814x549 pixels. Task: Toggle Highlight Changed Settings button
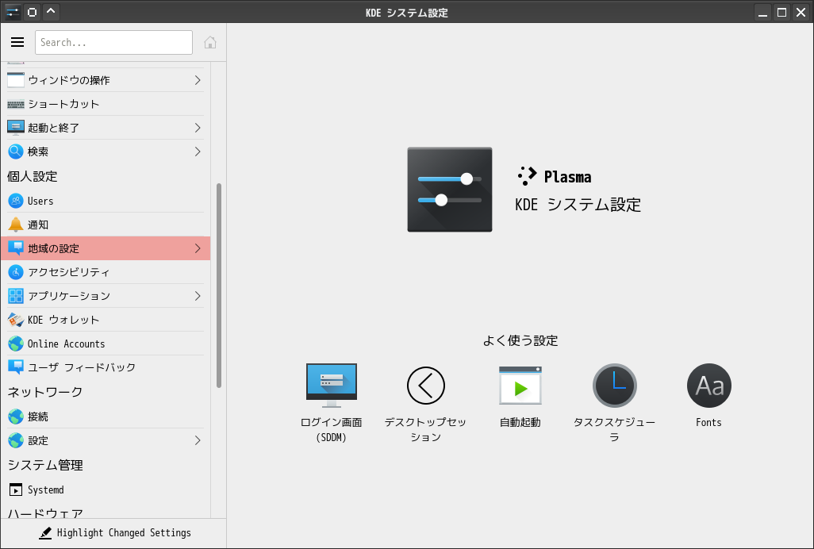[x=114, y=533]
